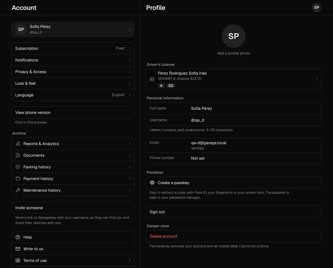The image size is (333, 268).
Task: Click the Fleet subscription value
Action: [120, 48]
